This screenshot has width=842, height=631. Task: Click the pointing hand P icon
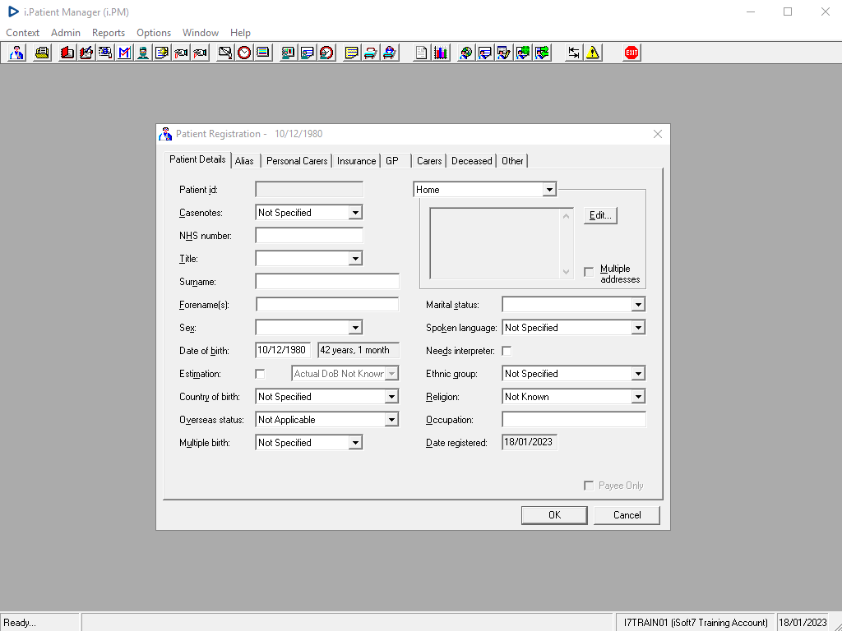tap(200, 53)
